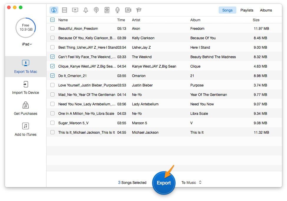This screenshot has width=287, height=201.
Task: Select Import To Device in sidebar
Action: pyautogui.click(x=26, y=88)
